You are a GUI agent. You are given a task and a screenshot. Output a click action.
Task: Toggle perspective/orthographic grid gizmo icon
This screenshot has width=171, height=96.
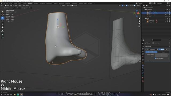pos(139,26)
